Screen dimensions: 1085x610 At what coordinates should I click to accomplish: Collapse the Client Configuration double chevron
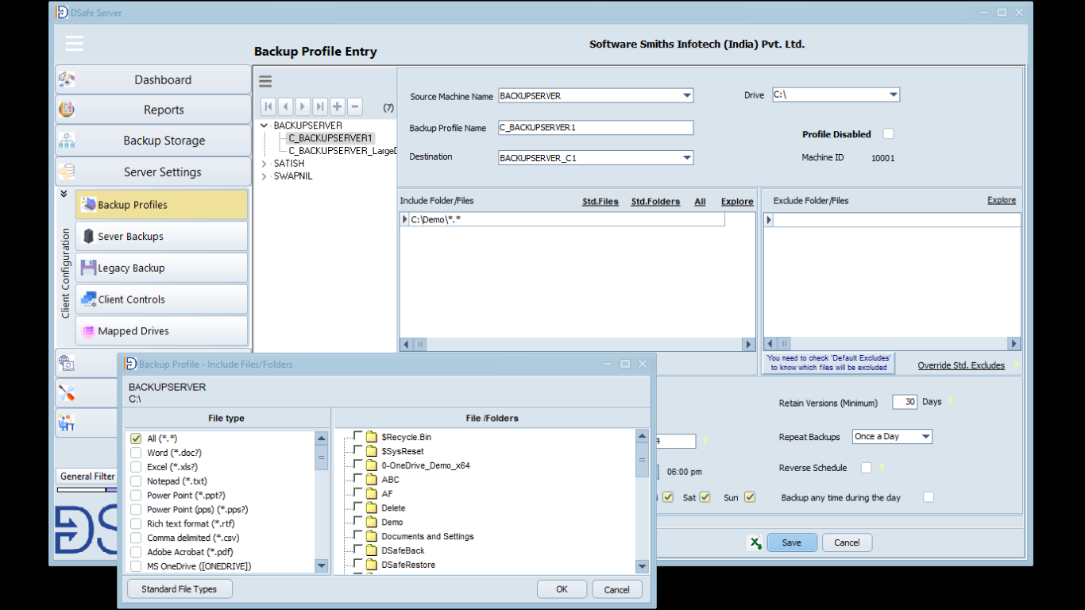click(x=64, y=194)
